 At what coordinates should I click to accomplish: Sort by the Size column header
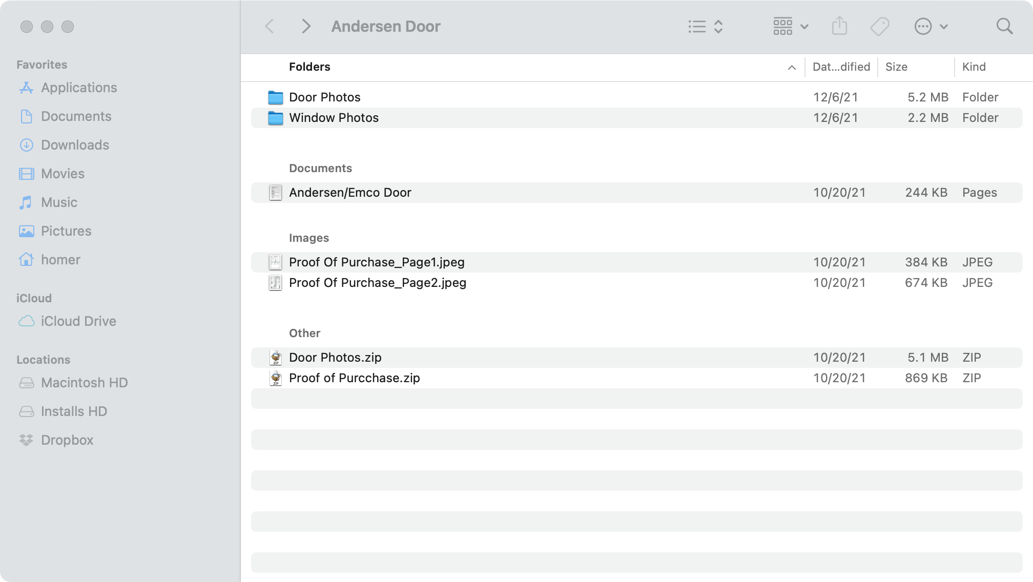pos(896,67)
